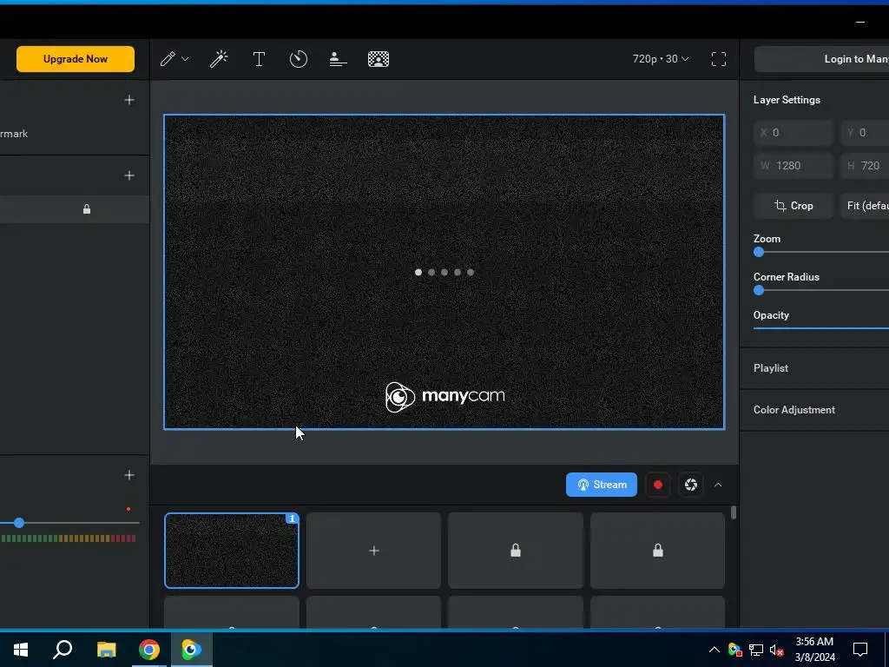The height and width of the screenshot is (667, 889).
Task: Show hidden system tray icons
Action: pyautogui.click(x=714, y=650)
